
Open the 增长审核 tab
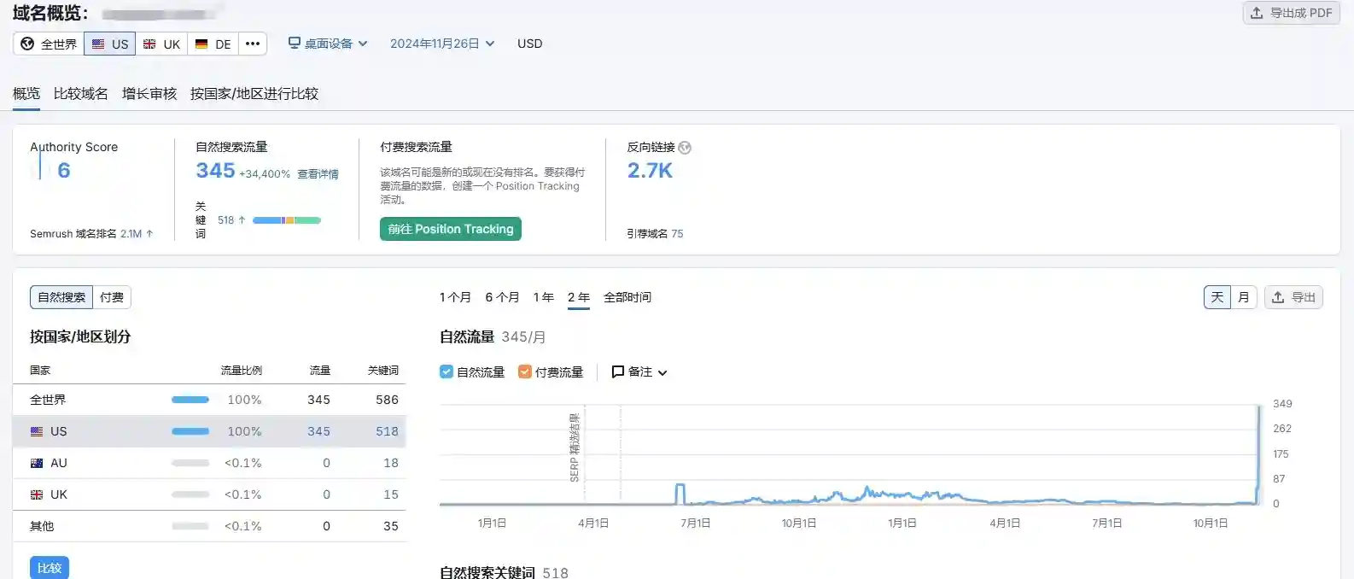149,93
